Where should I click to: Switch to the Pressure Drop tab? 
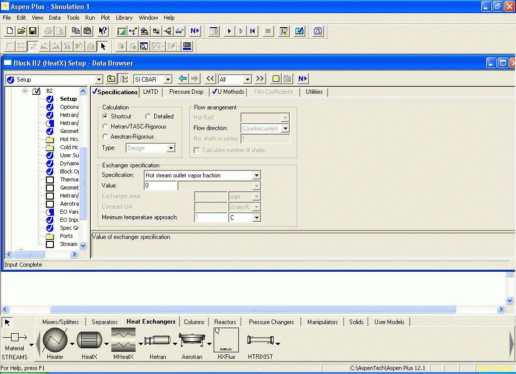point(186,92)
